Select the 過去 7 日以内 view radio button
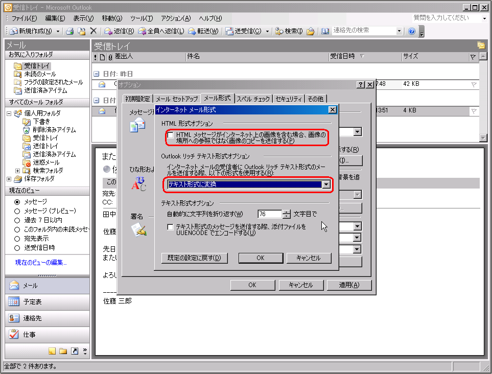 click(x=17, y=220)
